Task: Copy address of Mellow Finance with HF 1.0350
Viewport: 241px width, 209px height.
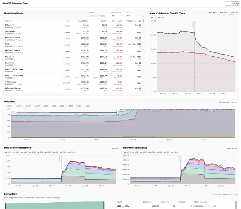Action: point(15,40)
